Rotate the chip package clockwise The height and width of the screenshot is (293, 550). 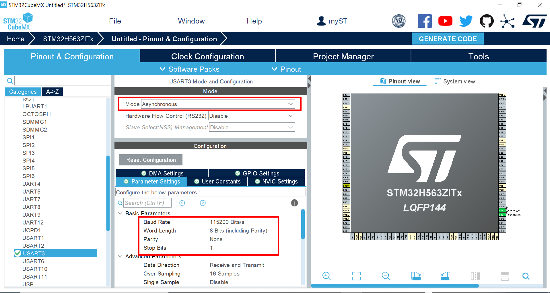(416, 276)
